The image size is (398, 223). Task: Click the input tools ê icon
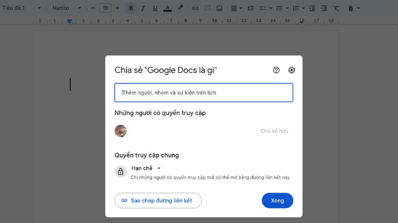tap(351, 8)
